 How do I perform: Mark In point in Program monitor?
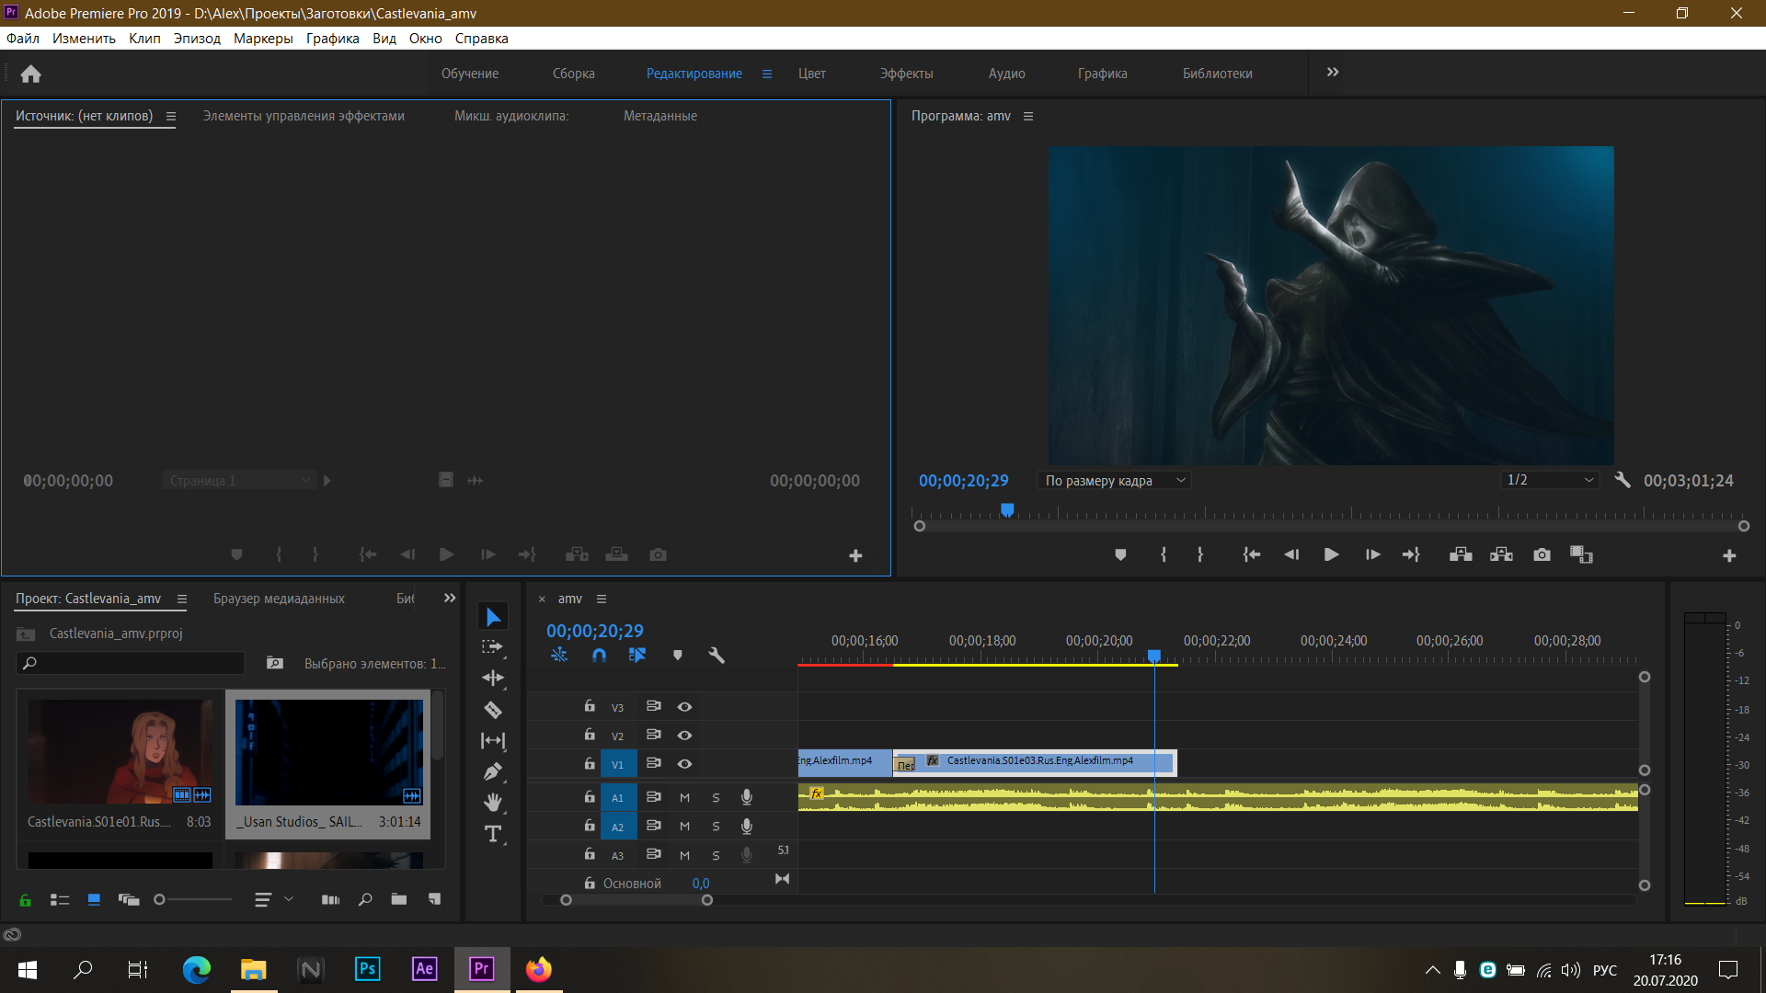tap(1164, 554)
